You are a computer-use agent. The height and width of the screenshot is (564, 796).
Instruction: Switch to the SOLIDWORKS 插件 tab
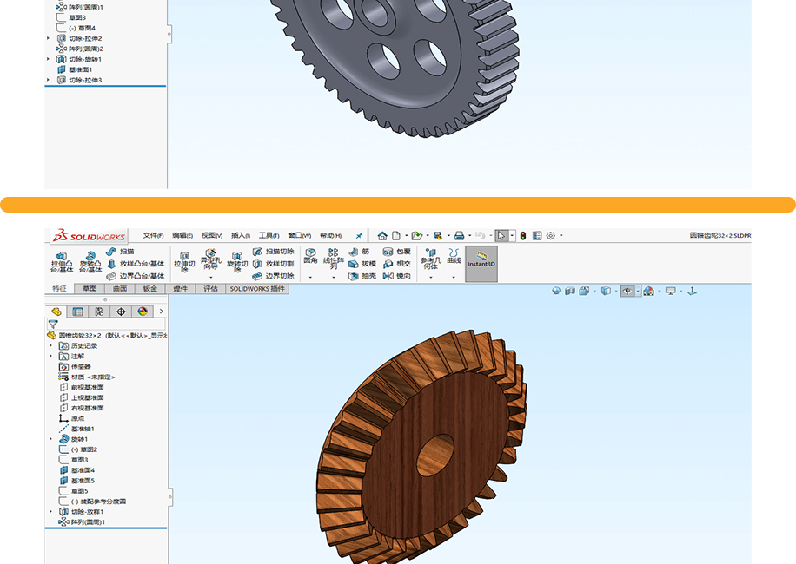click(257, 289)
